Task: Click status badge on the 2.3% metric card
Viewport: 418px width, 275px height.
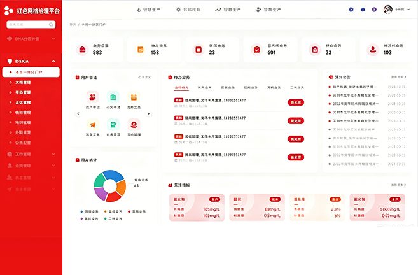Action: pyautogui.click(x=335, y=199)
